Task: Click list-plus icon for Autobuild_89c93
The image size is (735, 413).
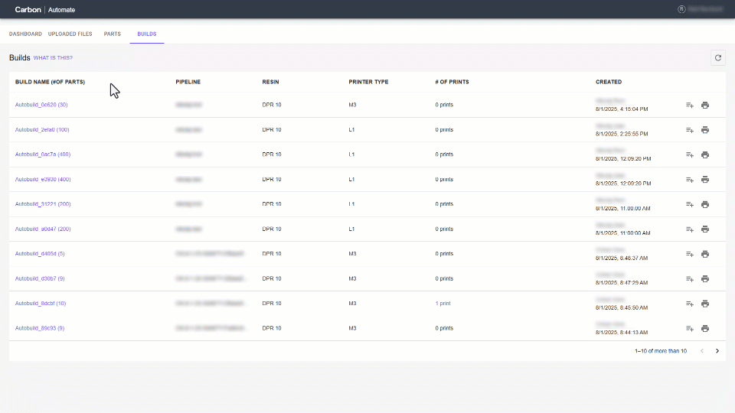Action: coord(690,328)
